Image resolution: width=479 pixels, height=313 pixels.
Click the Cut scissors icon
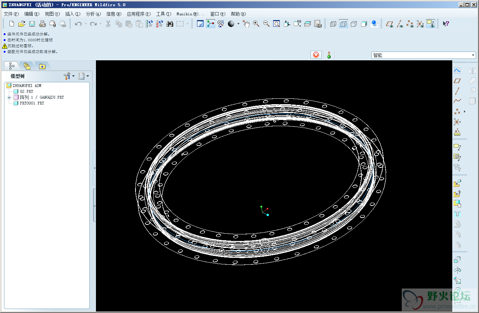click(x=108, y=24)
